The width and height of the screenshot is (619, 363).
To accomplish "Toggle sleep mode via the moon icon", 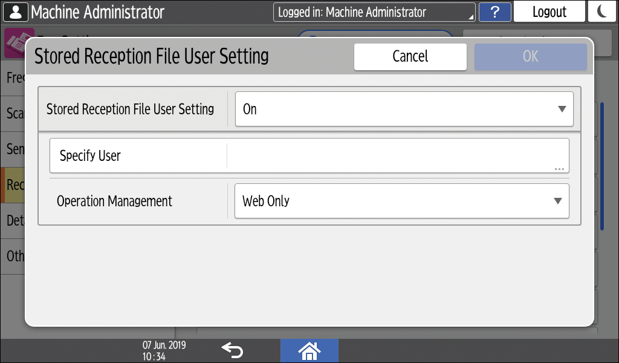I will click(602, 12).
